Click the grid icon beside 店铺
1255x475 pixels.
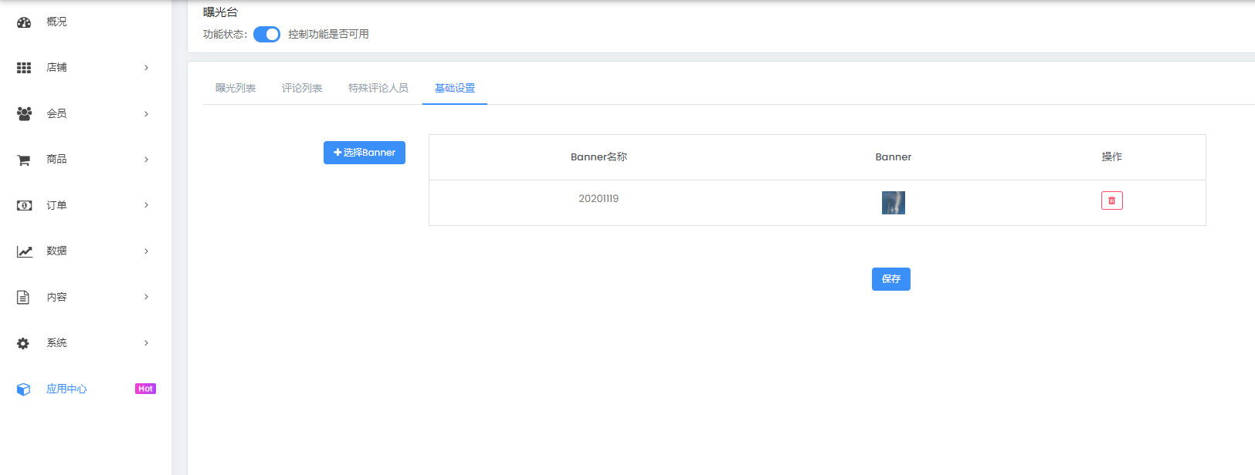24,68
